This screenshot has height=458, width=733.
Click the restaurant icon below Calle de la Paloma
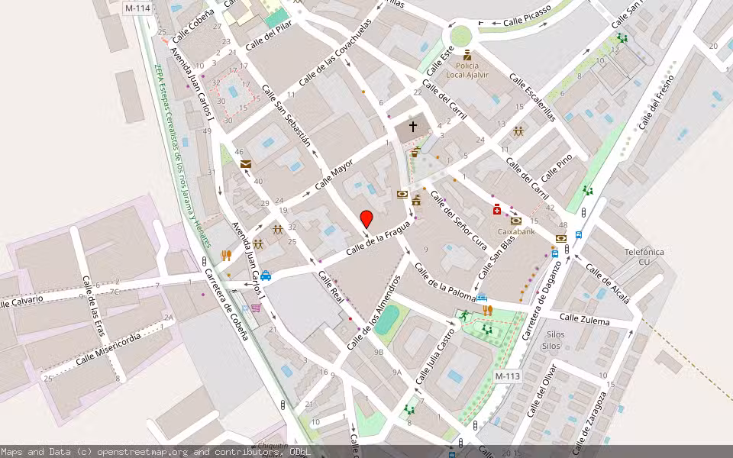pyautogui.click(x=488, y=311)
